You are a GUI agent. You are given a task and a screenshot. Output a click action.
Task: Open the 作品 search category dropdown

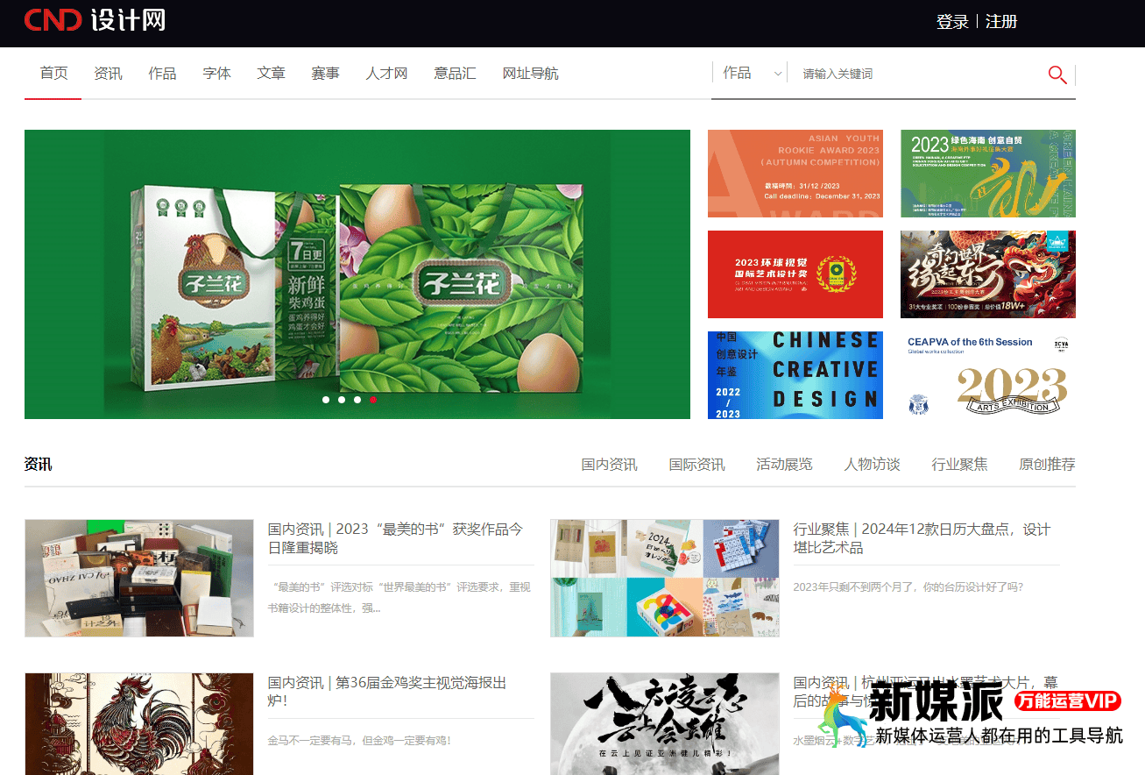click(740, 73)
